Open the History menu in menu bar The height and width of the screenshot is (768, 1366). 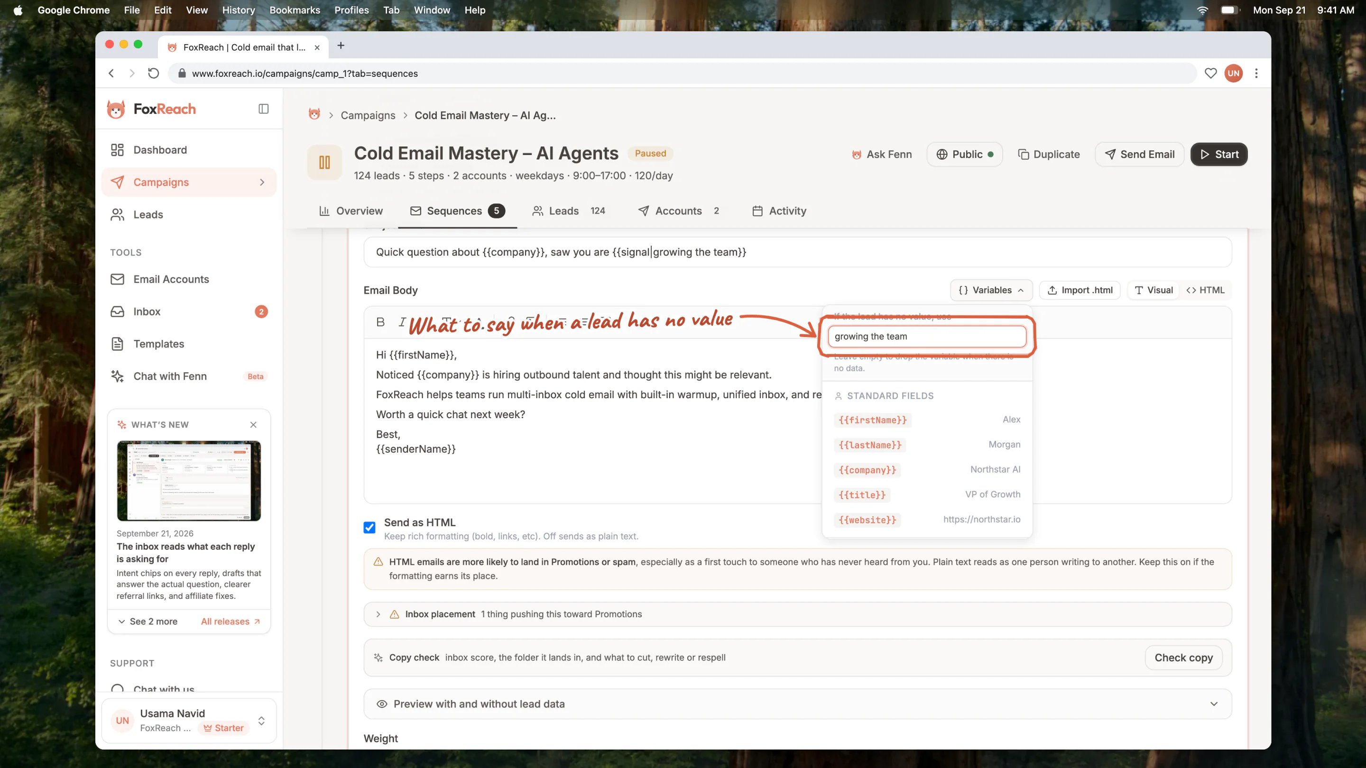point(238,10)
